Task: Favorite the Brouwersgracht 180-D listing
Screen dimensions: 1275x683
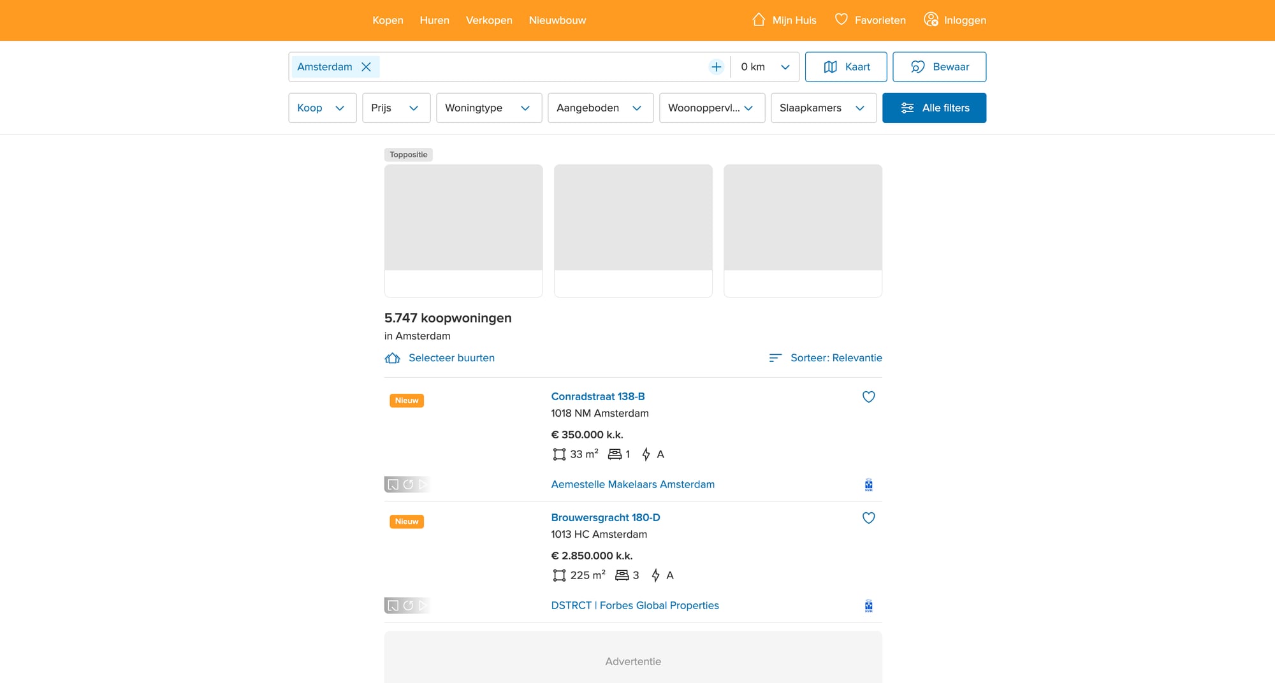Action: 868,518
